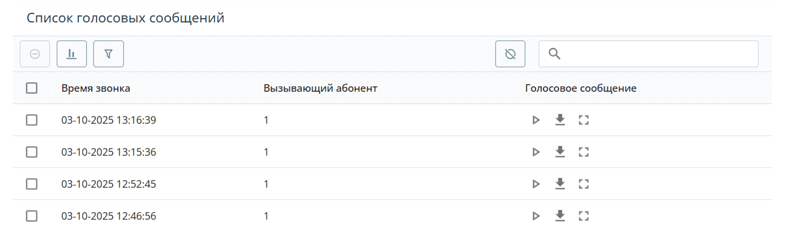Expand the 13:16:39 message to fullscreen
Image resolution: width=788 pixels, height=249 pixels.
pyautogui.click(x=584, y=120)
